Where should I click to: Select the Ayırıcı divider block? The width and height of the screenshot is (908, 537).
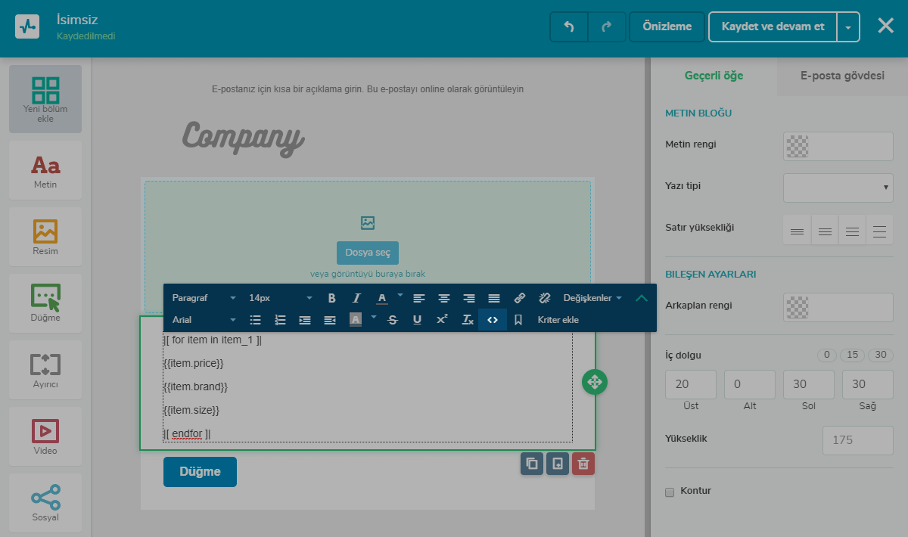(x=45, y=370)
